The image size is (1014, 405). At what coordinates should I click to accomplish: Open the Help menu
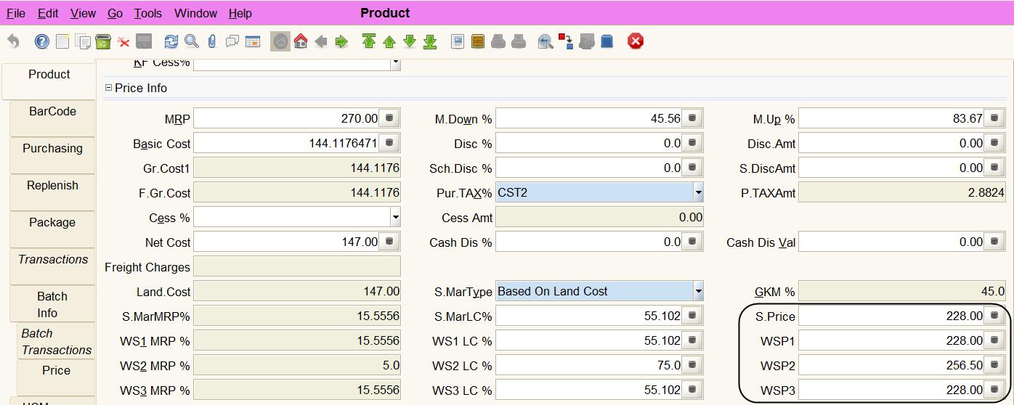coord(240,13)
